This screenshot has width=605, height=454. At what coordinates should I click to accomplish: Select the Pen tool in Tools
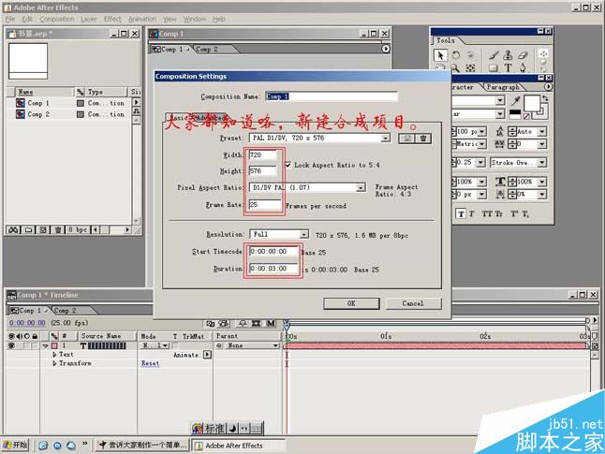tap(523, 68)
